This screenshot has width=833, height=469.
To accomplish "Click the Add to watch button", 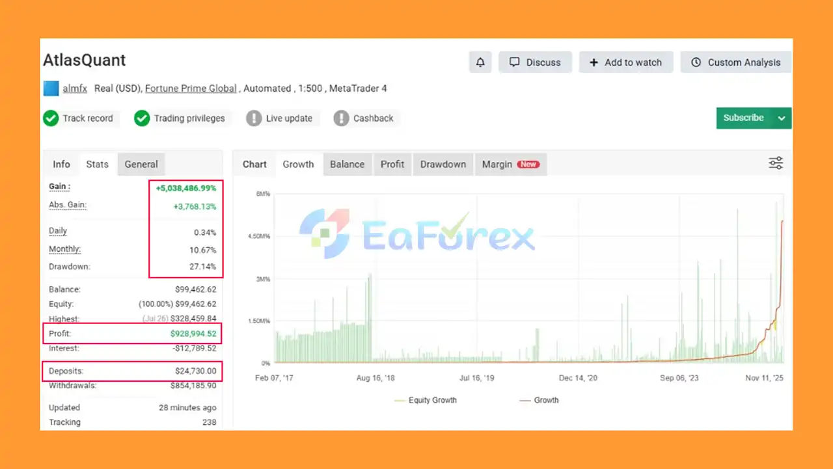I will (x=625, y=62).
